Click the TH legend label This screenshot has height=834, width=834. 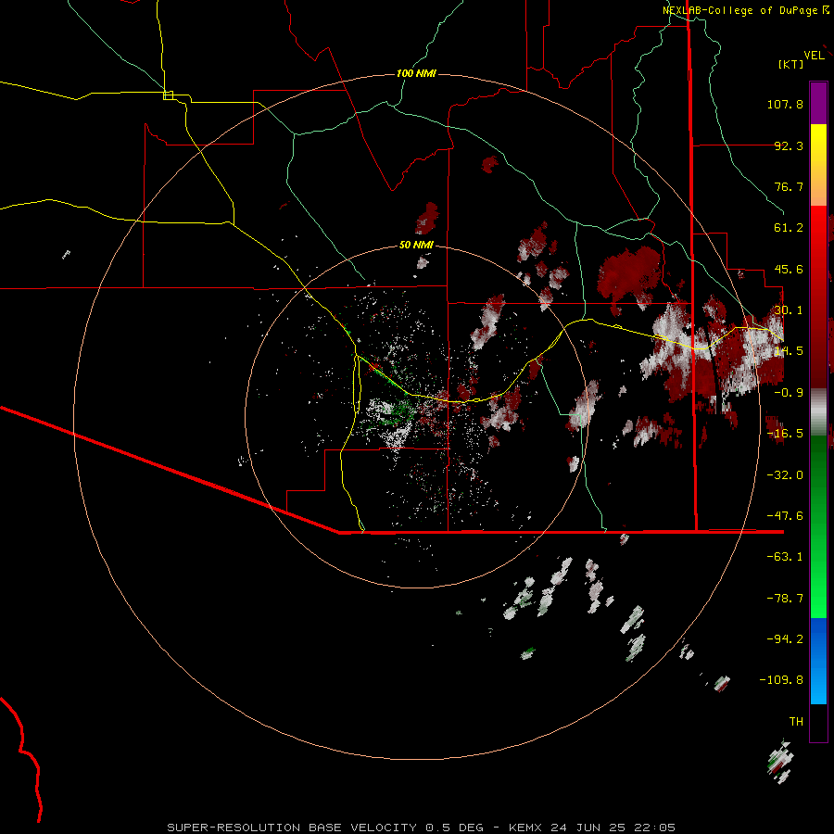click(x=796, y=722)
